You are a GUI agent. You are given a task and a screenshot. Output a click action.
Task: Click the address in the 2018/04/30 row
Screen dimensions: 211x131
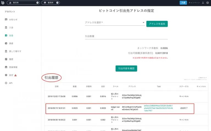coord(132,120)
